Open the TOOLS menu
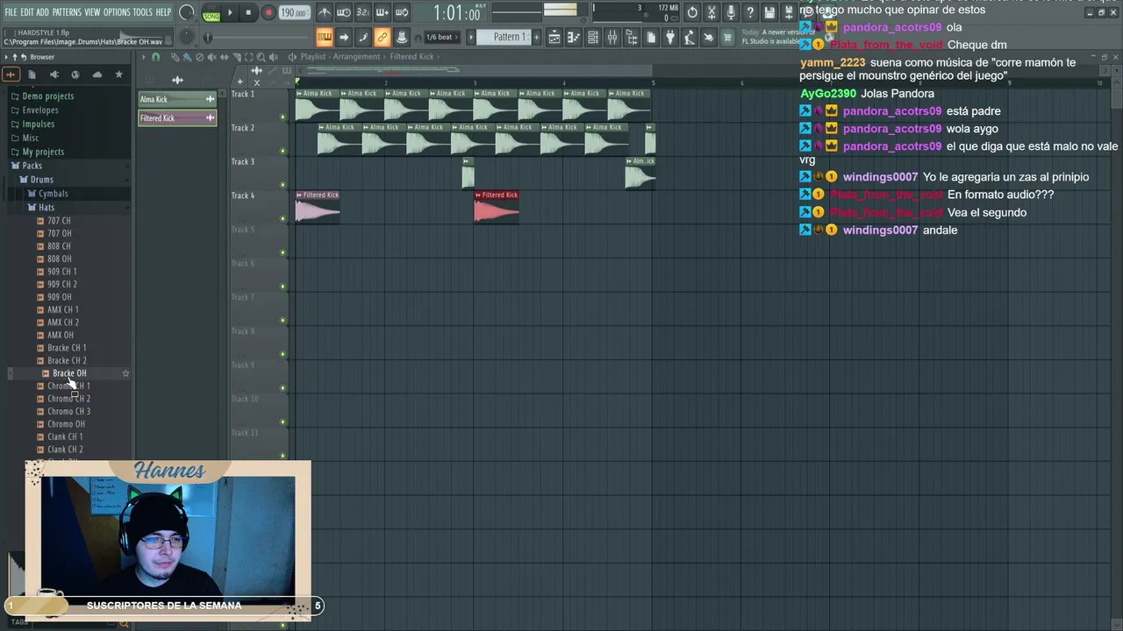The height and width of the screenshot is (631, 1123). [142, 12]
